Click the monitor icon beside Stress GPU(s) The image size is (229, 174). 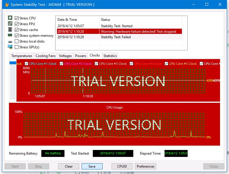tap(10, 47)
